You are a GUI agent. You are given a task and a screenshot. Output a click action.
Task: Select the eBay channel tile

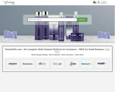pos(43,64)
